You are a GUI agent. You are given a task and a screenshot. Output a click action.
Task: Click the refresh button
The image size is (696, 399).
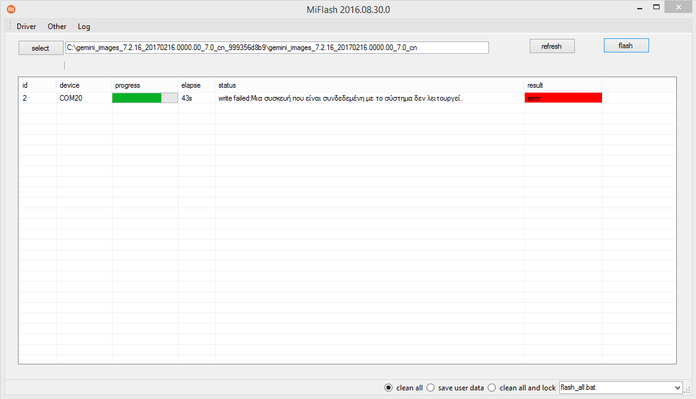pos(552,46)
